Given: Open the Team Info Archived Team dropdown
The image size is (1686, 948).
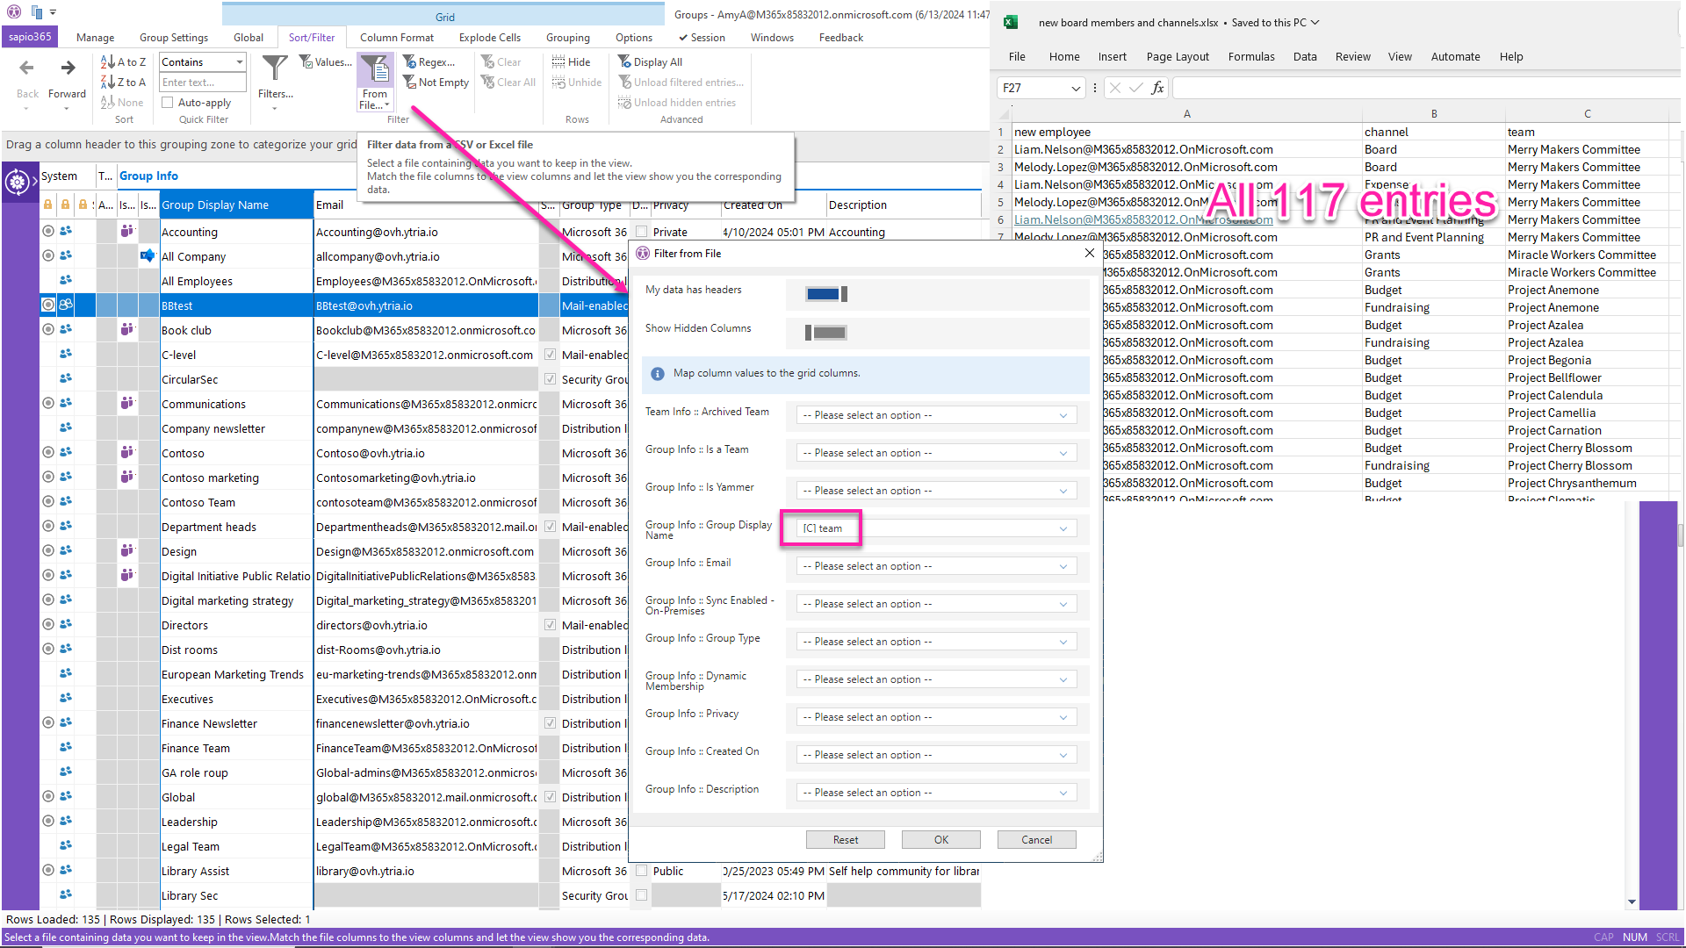Looking at the screenshot, I should coord(936,415).
